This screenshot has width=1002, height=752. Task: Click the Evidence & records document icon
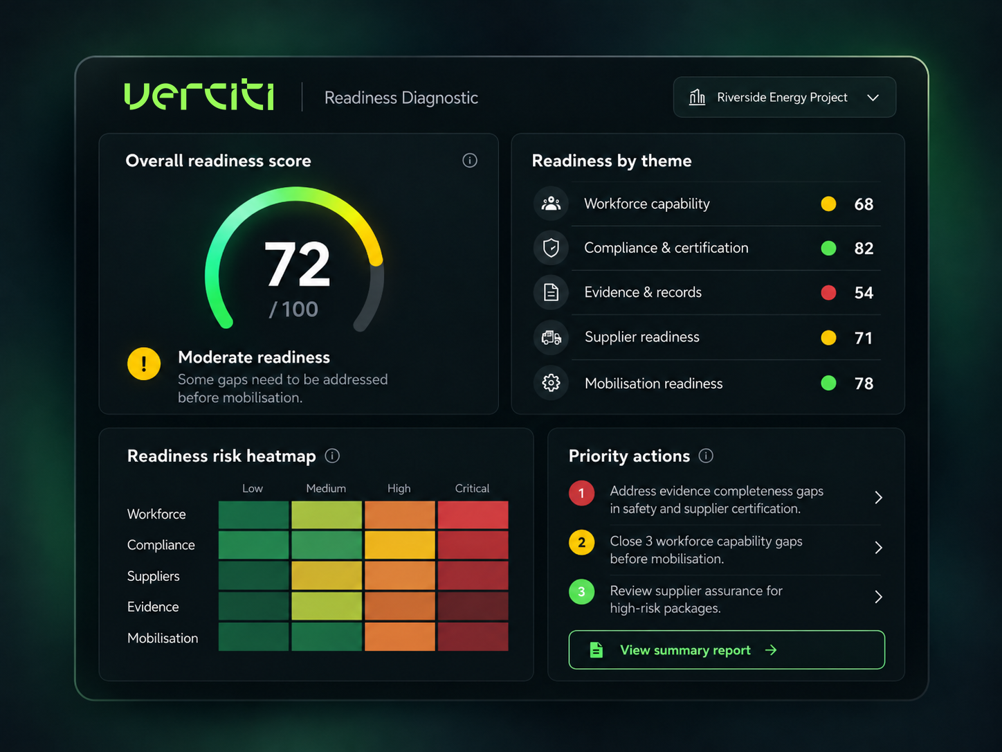(551, 292)
